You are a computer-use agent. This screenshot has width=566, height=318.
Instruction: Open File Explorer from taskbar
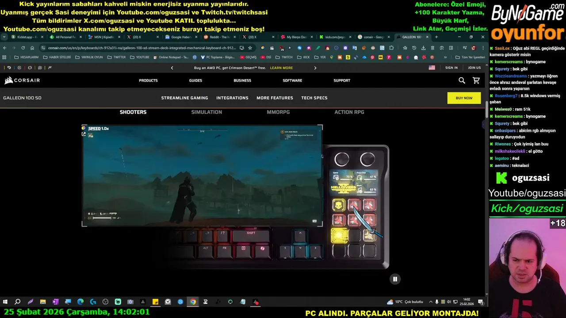pos(43,302)
